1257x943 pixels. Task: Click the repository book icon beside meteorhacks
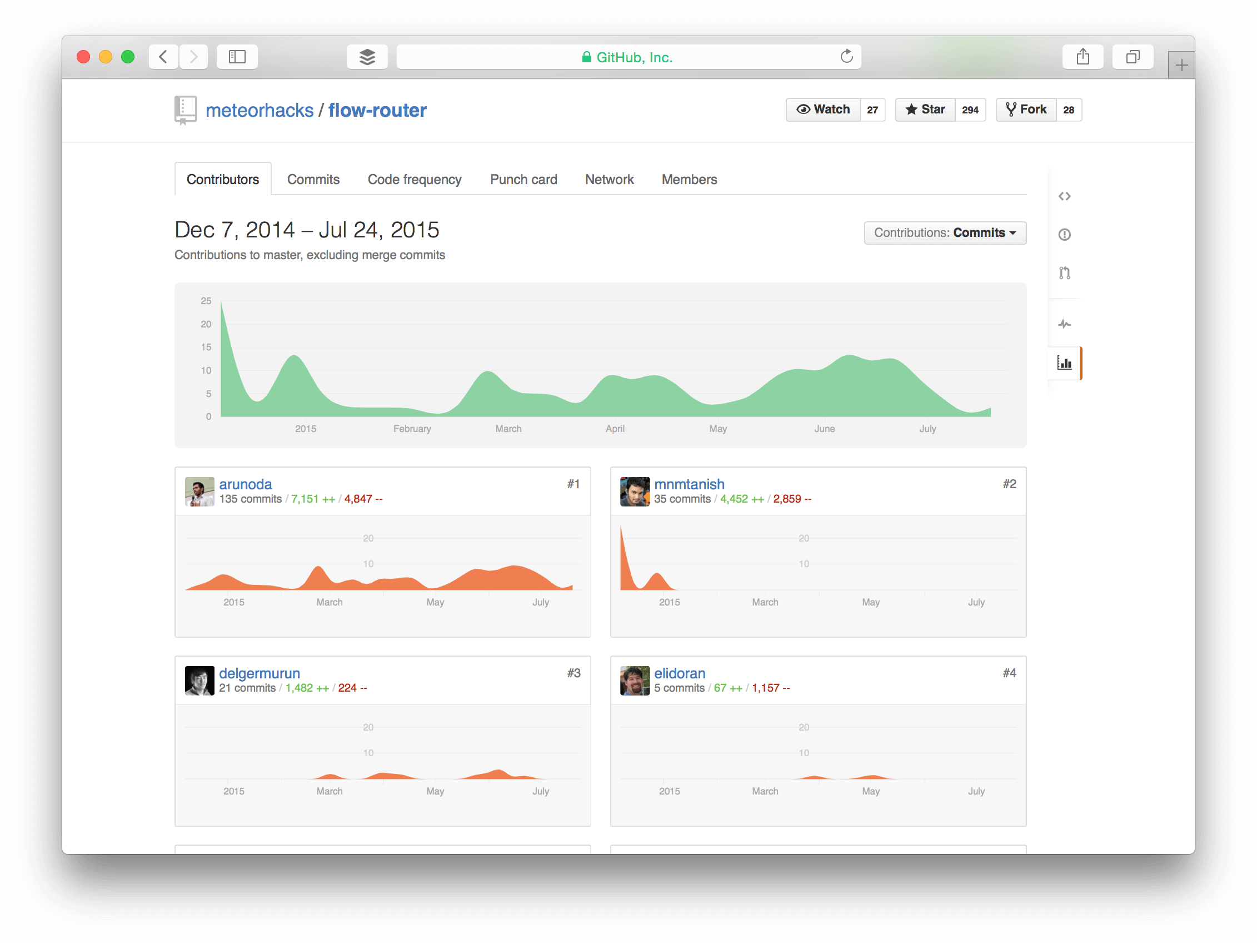184,109
